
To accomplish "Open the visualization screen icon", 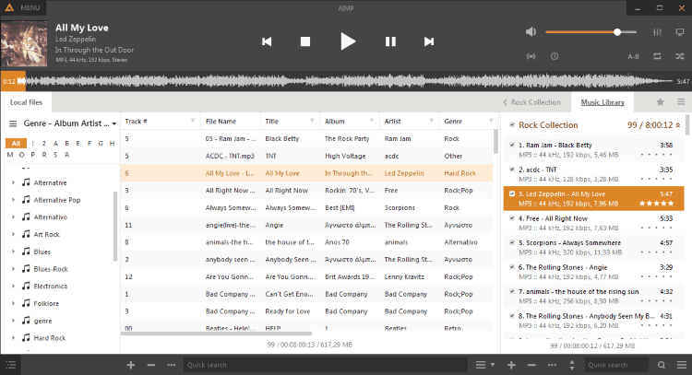I will pyautogui.click(x=680, y=32).
